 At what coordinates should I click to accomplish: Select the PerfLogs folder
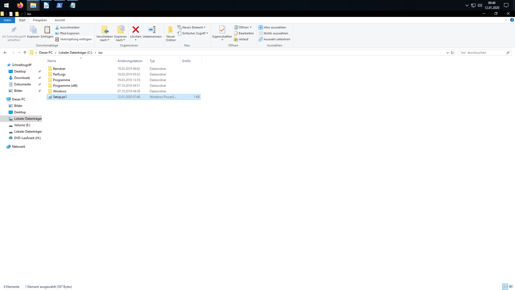pyautogui.click(x=124, y=74)
